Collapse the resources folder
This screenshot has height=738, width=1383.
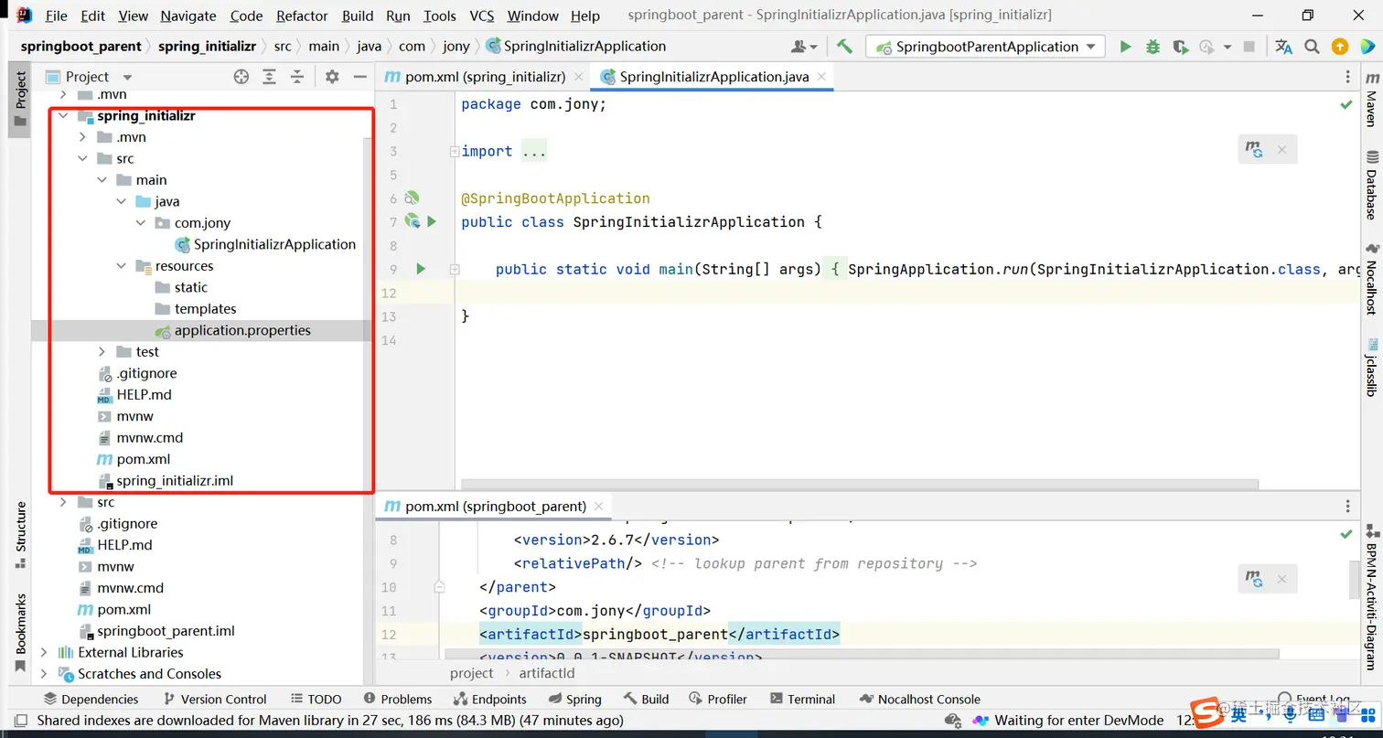(x=122, y=266)
